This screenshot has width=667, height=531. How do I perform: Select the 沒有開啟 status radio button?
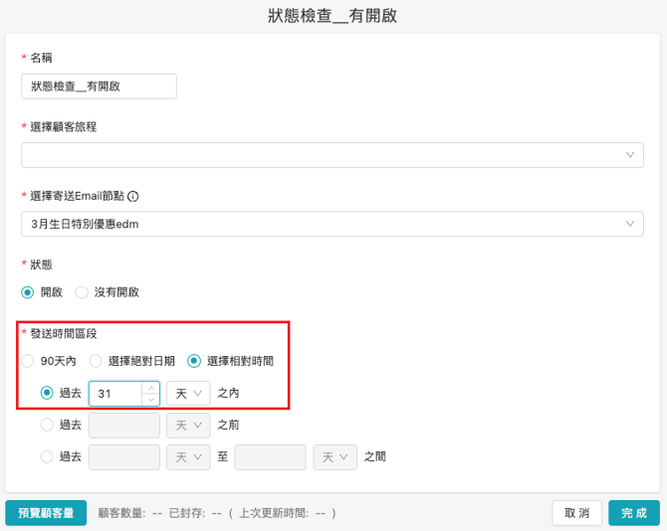point(83,293)
